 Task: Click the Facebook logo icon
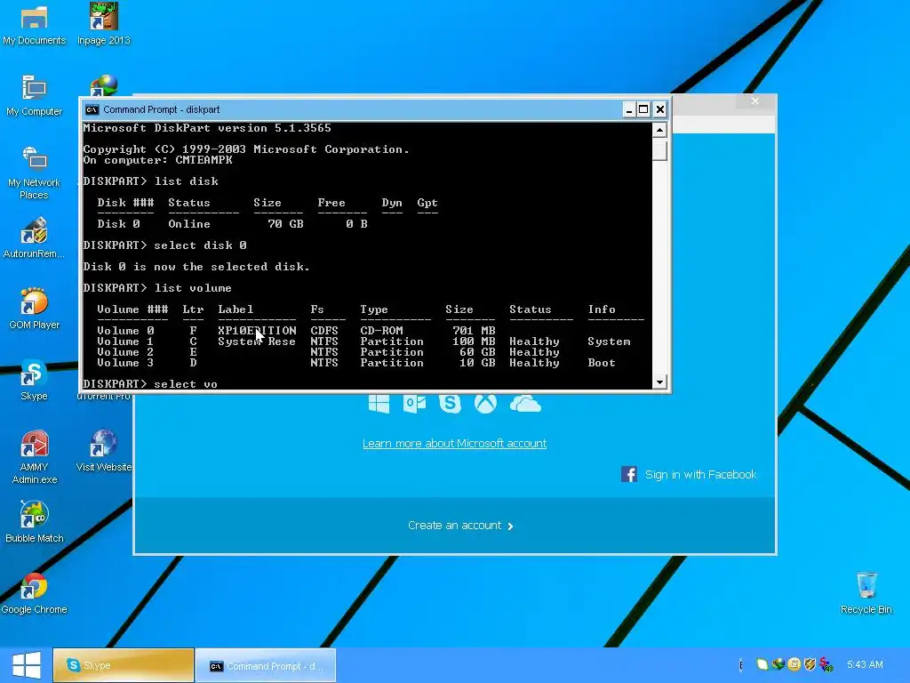[x=629, y=474]
